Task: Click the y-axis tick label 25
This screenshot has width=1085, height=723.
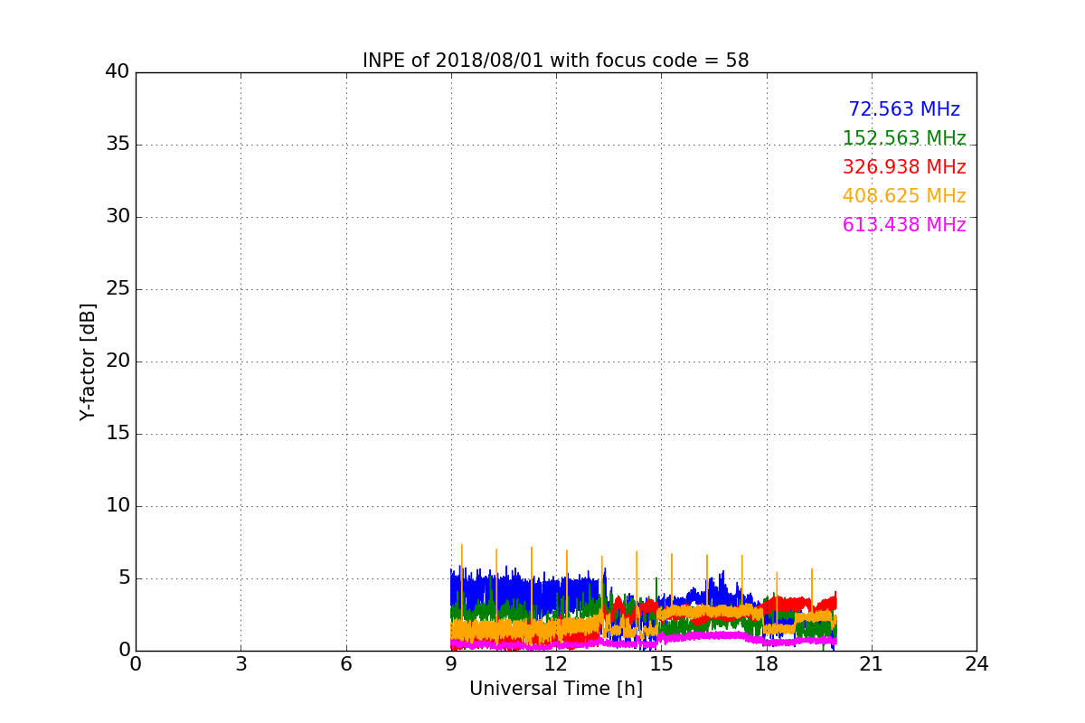Action: tap(118, 289)
